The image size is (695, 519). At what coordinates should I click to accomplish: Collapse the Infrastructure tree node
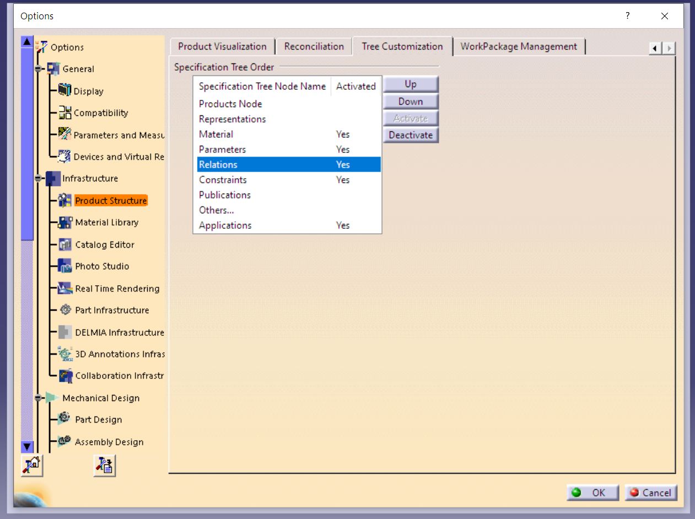click(x=38, y=179)
